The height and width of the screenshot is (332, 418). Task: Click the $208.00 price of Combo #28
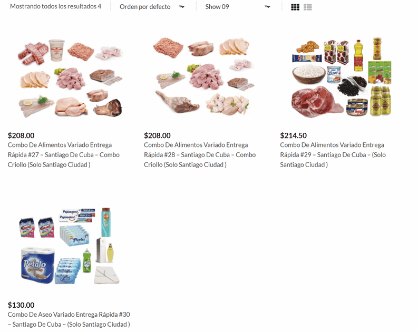[157, 135]
